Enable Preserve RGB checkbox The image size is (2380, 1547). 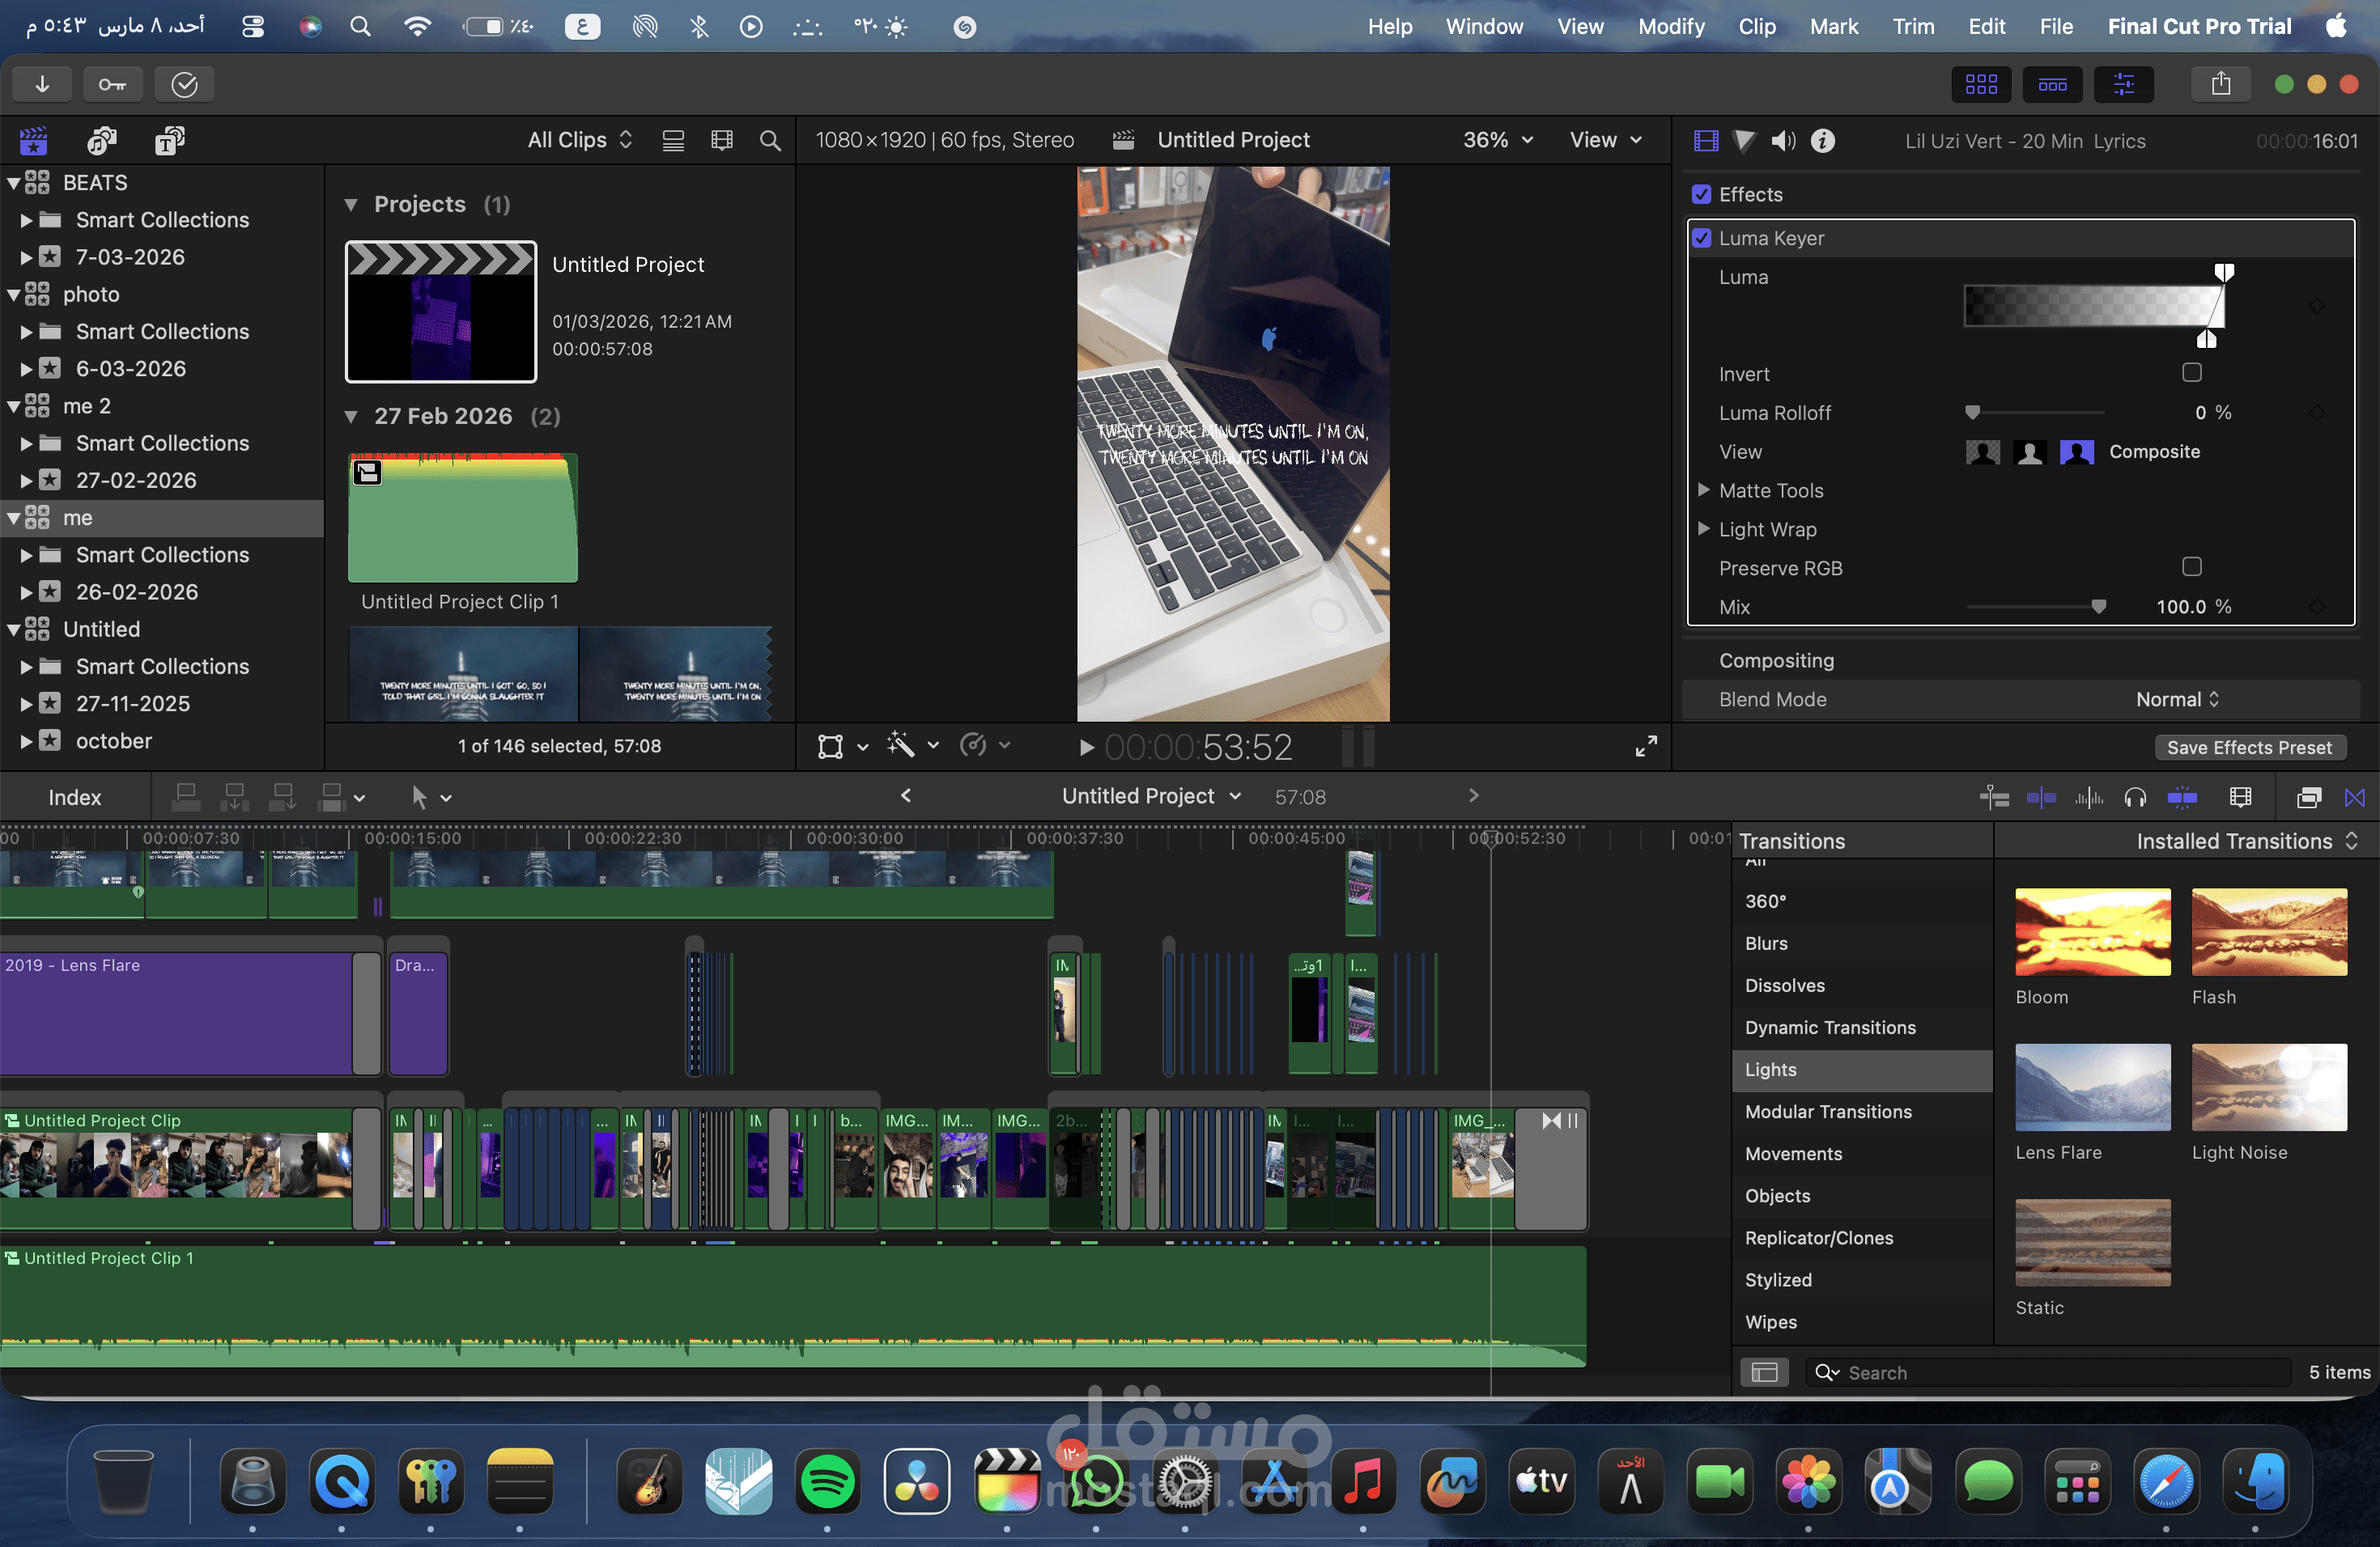2191,566
